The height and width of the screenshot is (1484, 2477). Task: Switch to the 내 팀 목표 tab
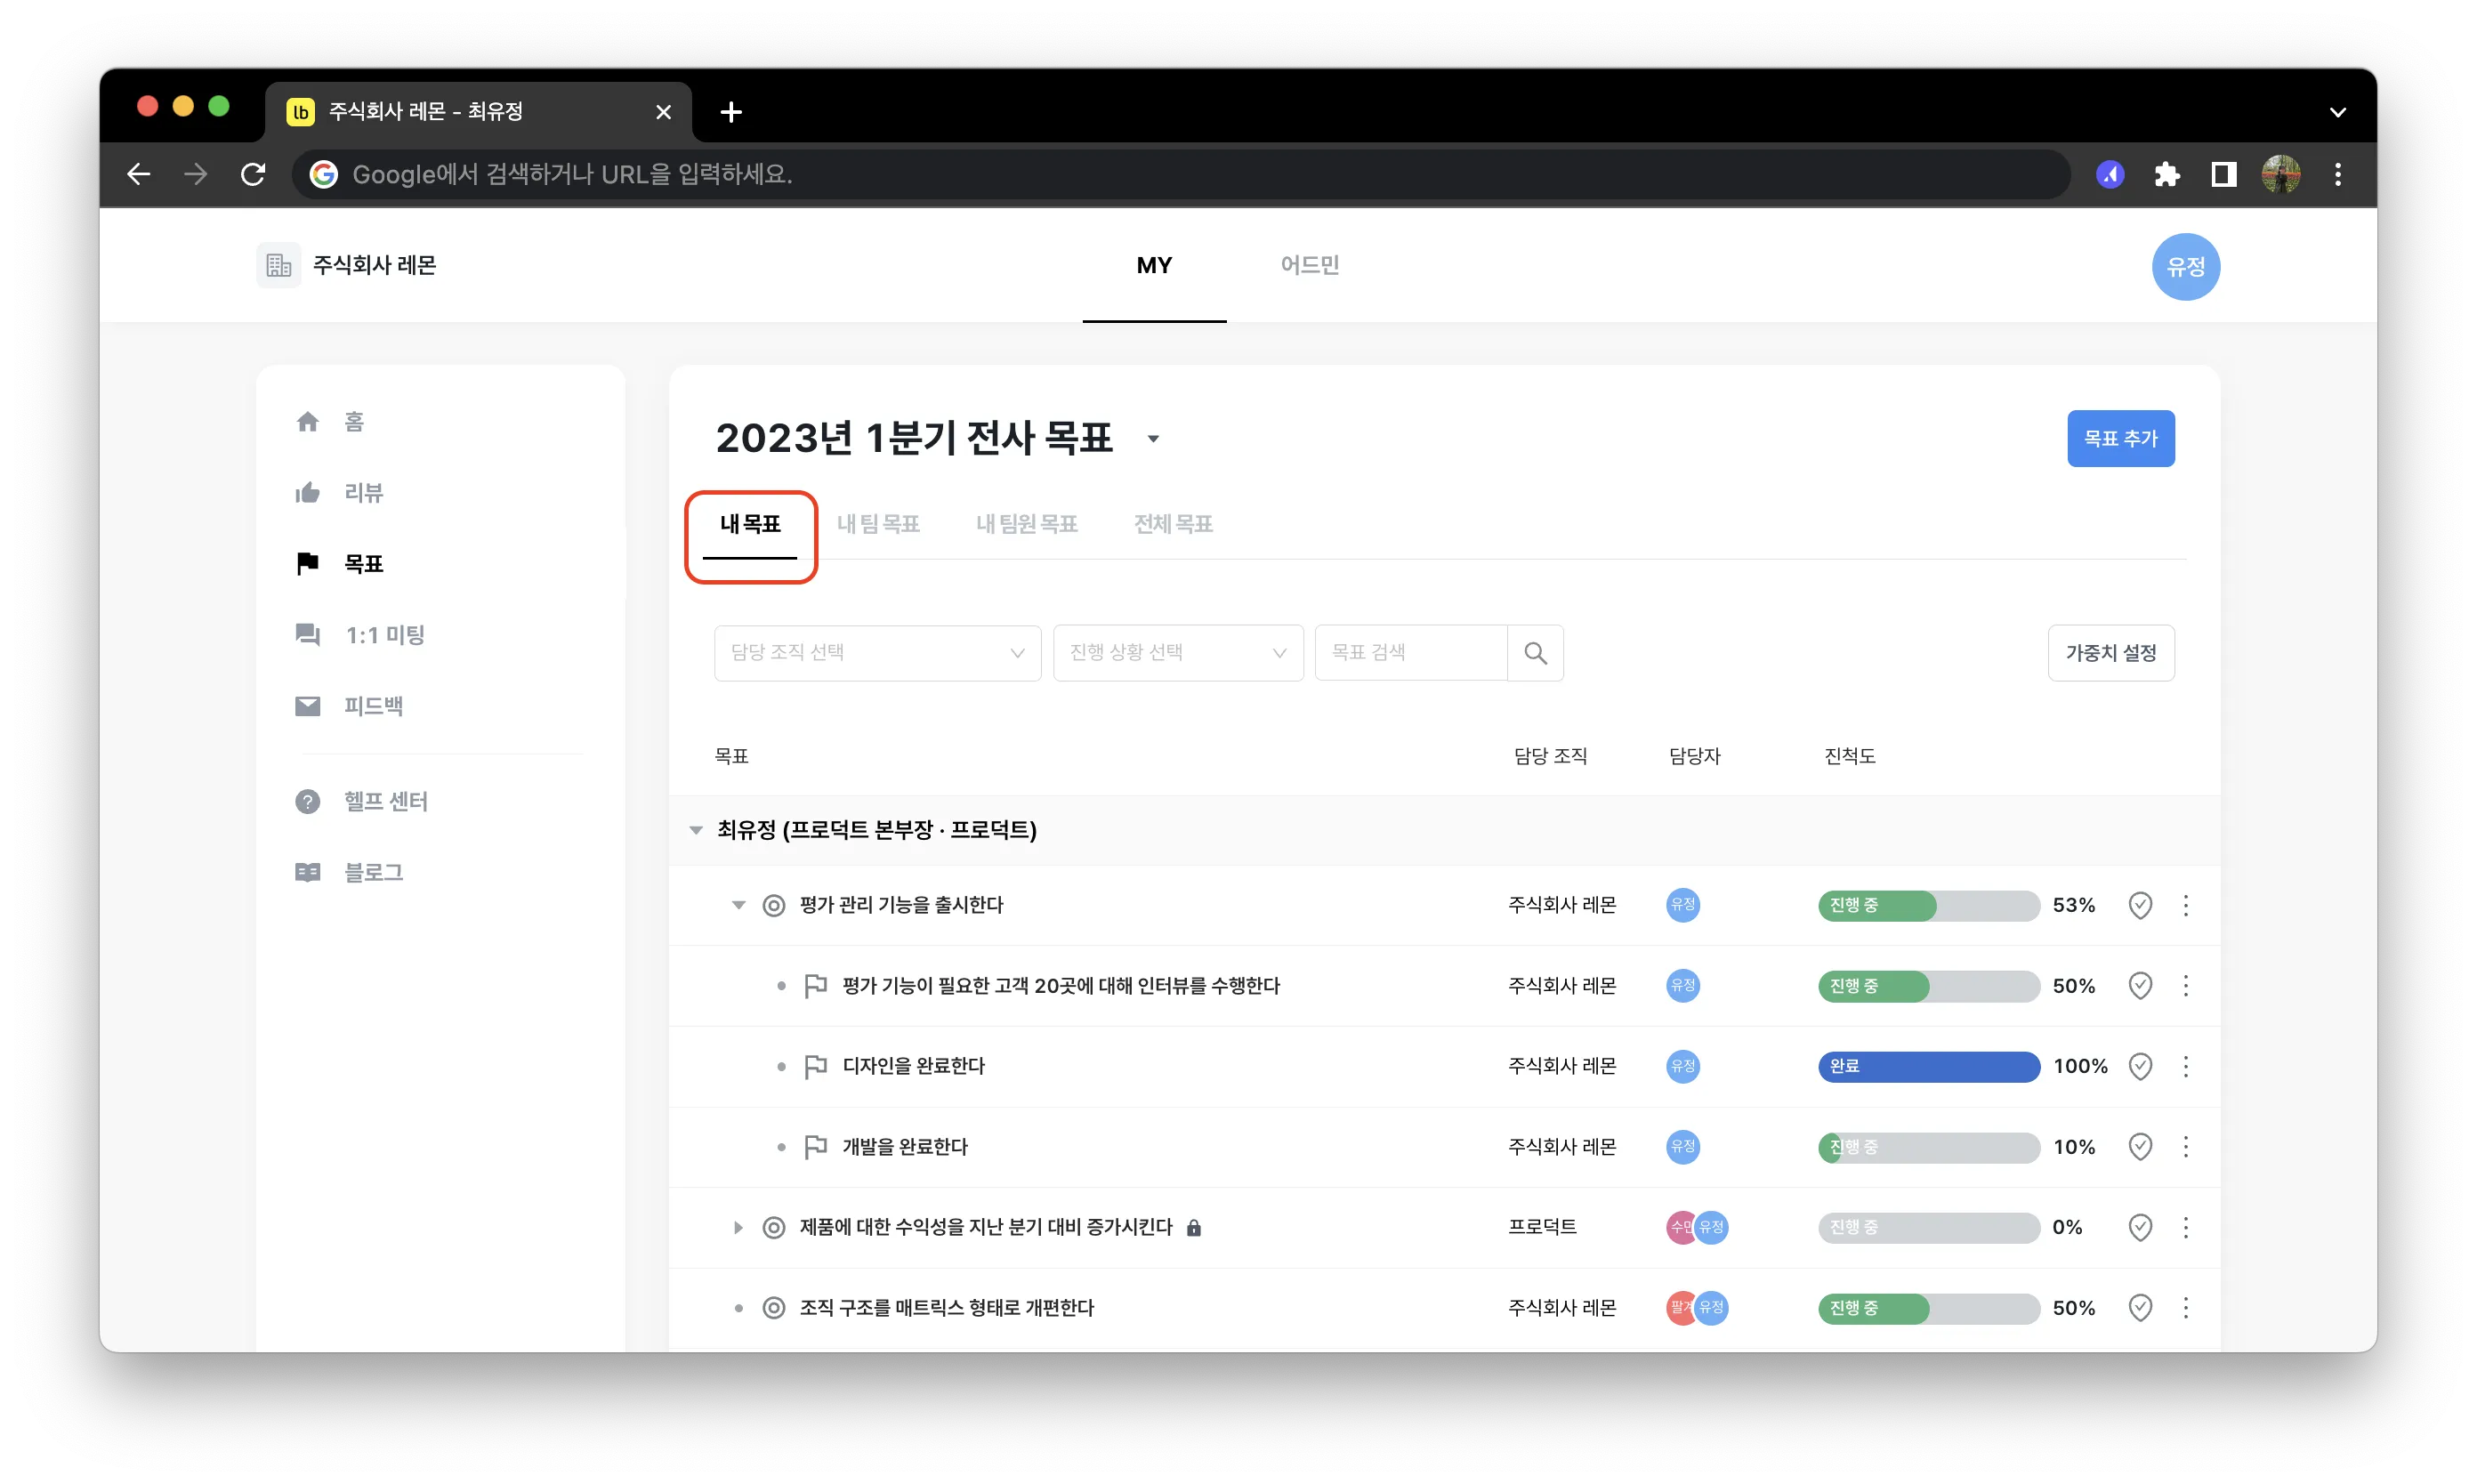877,524
